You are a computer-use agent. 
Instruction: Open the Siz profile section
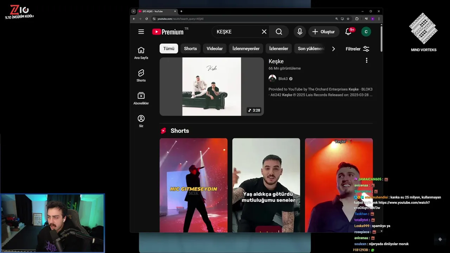click(141, 121)
